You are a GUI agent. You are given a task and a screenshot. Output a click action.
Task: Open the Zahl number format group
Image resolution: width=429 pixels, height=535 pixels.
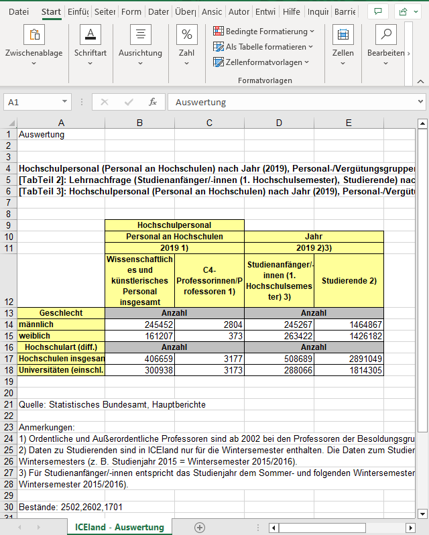coord(186,44)
